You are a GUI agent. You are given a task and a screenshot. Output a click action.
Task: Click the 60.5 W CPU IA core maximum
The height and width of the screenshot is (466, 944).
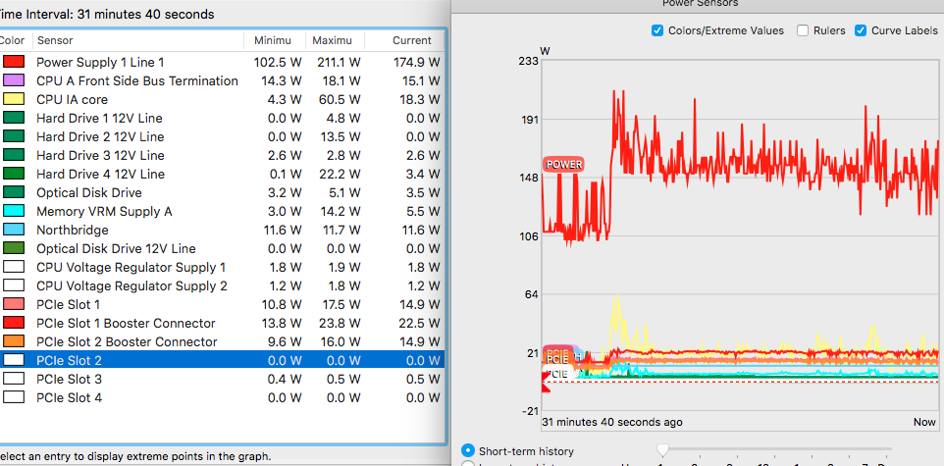click(x=341, y=99)
